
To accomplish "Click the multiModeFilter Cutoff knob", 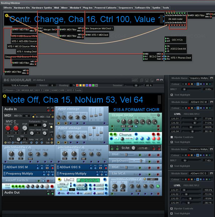I will pos(115,186).
